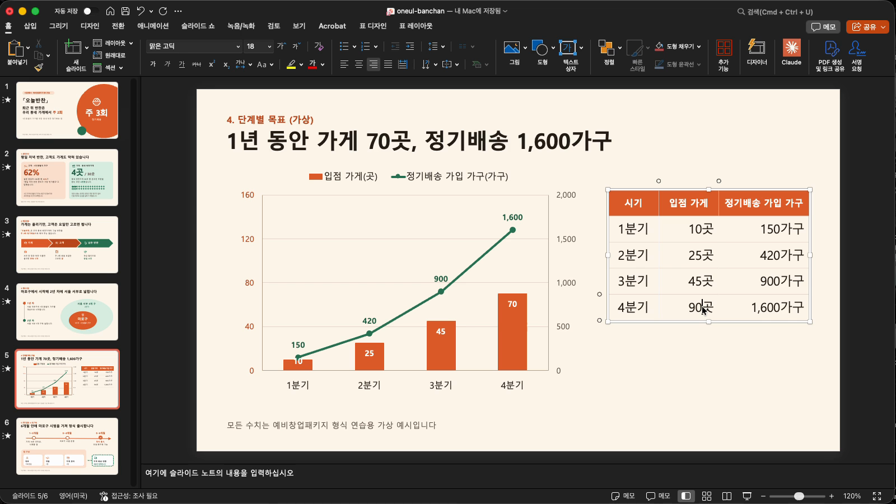Open the 애니메이션 ribbon tab
The image size is (896, 504).
153,26
